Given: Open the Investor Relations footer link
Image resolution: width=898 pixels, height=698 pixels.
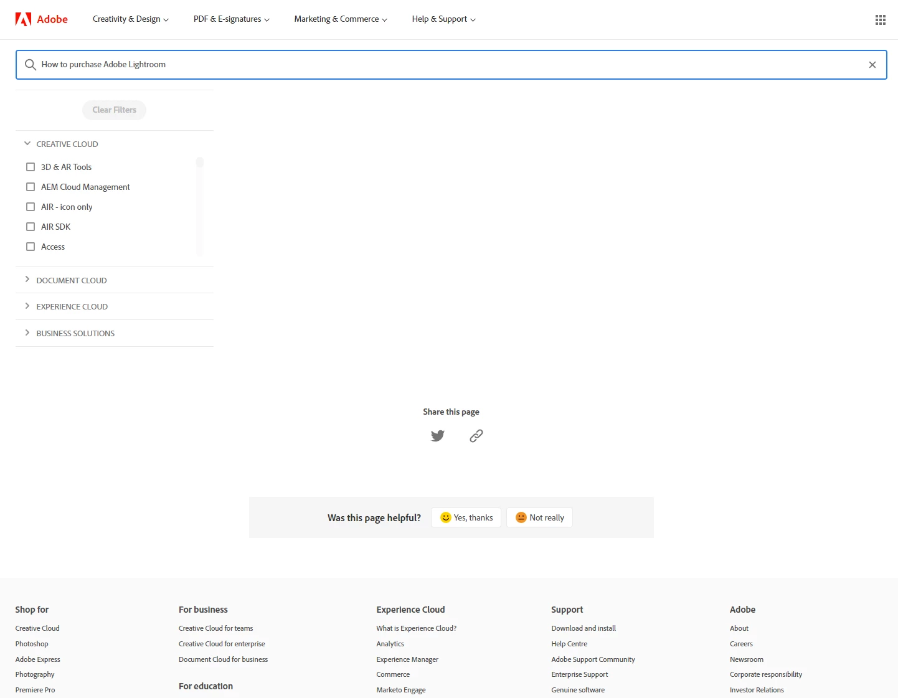Looking at the screenshot, I should [x=757, y=690].
